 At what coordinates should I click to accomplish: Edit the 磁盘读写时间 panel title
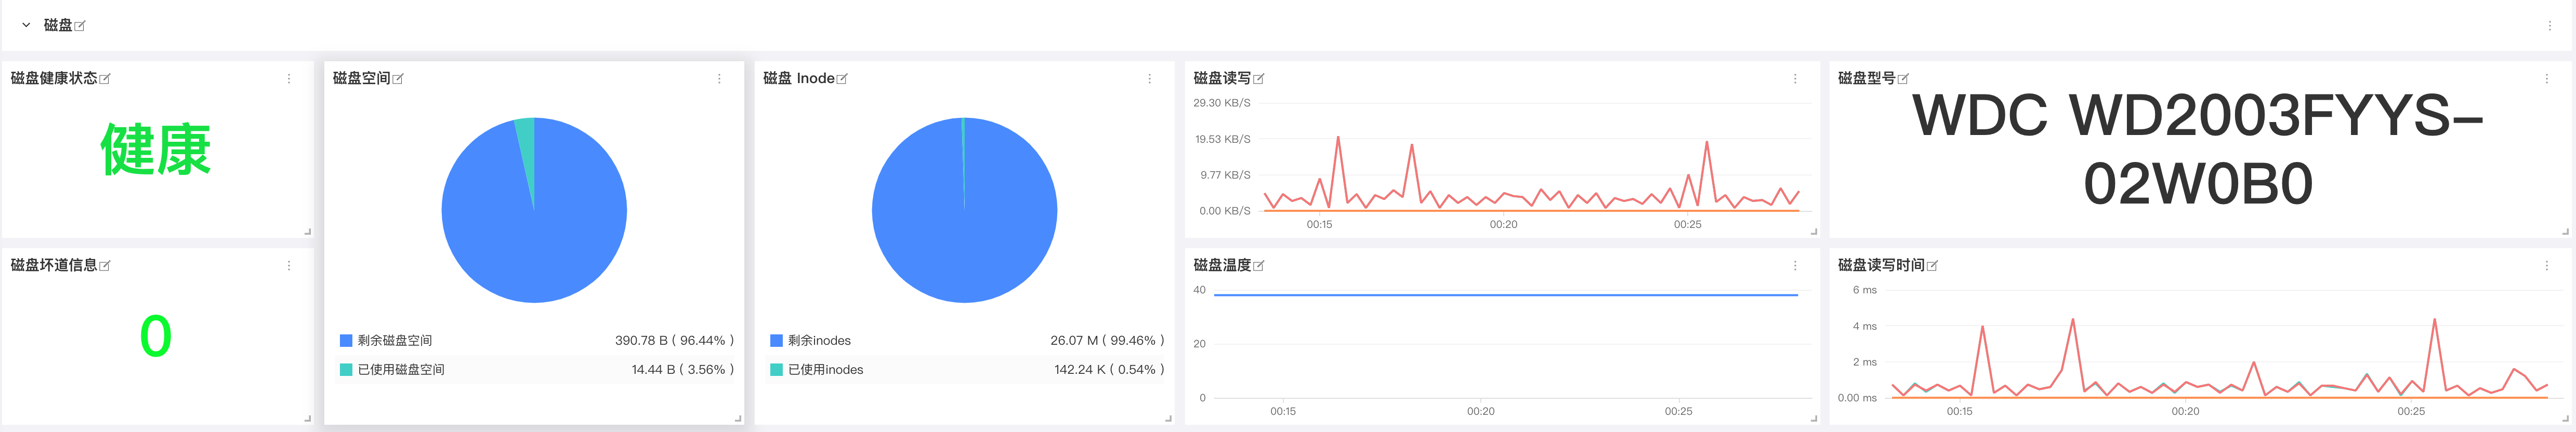(1932, 265)
